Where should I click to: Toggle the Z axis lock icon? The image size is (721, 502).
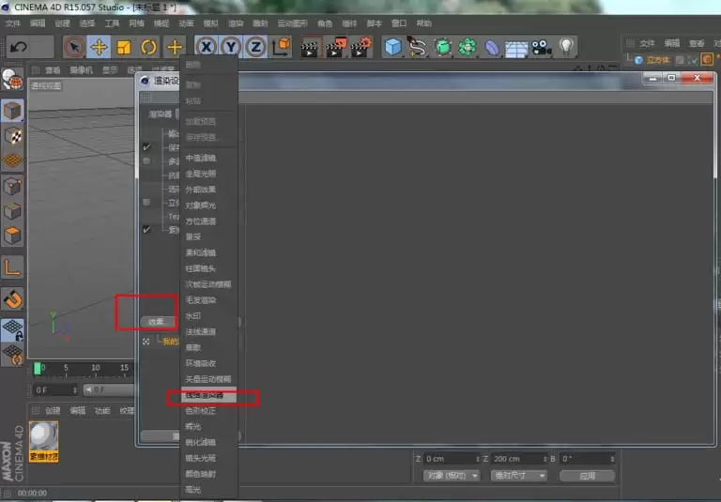(x=255, y=47)
